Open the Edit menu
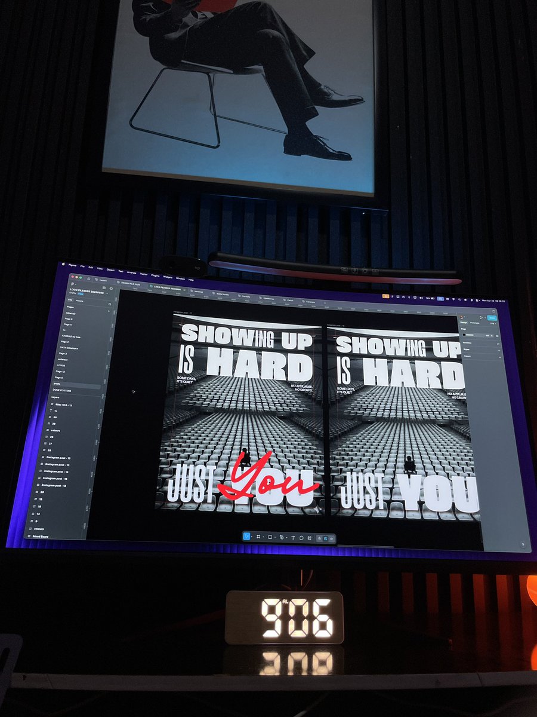 [91, 267]
